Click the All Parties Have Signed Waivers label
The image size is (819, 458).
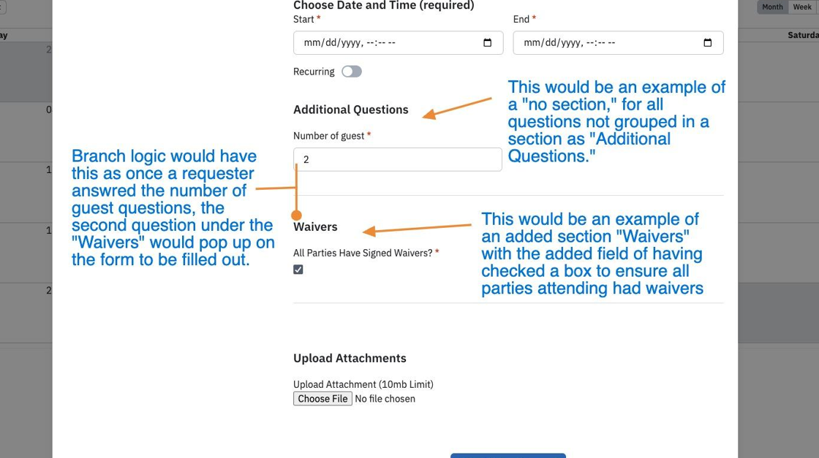(363, 253)
